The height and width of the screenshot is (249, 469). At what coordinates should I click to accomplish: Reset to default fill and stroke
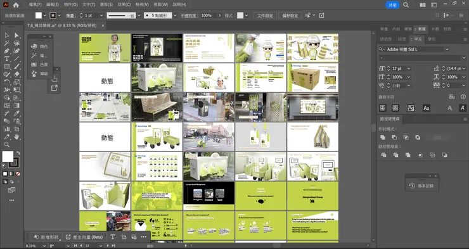[4, 165]
